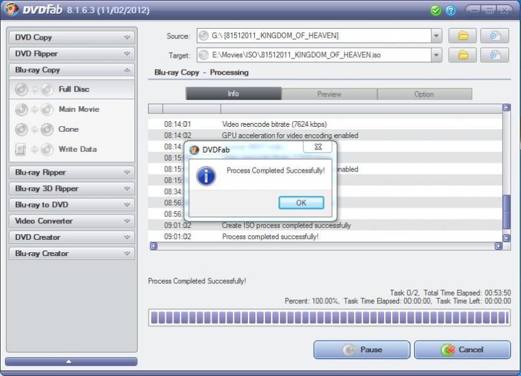Expand the Blu-ray to DVD section
This screenshot has width=521, height=376.
(x=72, y=205)
